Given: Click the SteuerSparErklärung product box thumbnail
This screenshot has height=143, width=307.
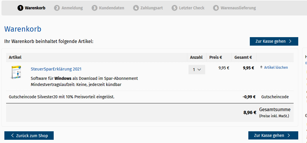Looking at the screenshot, I should (x=16, y=72).
